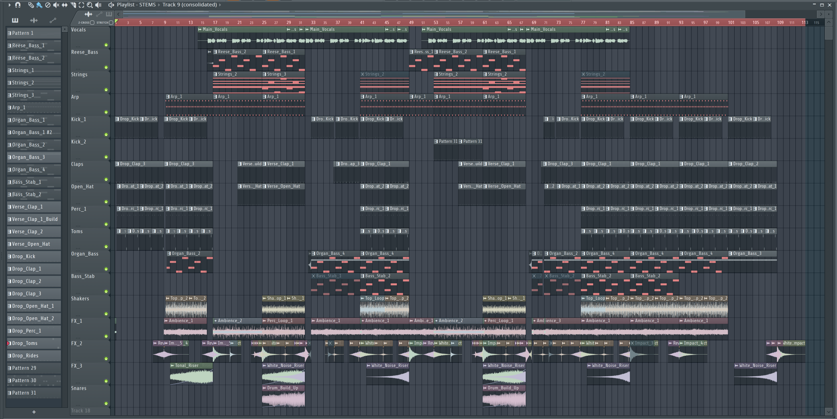Jump to bar 81 on the timeline ruler
837x419 pixels.
pyautogui.click(x=607, y=23)
